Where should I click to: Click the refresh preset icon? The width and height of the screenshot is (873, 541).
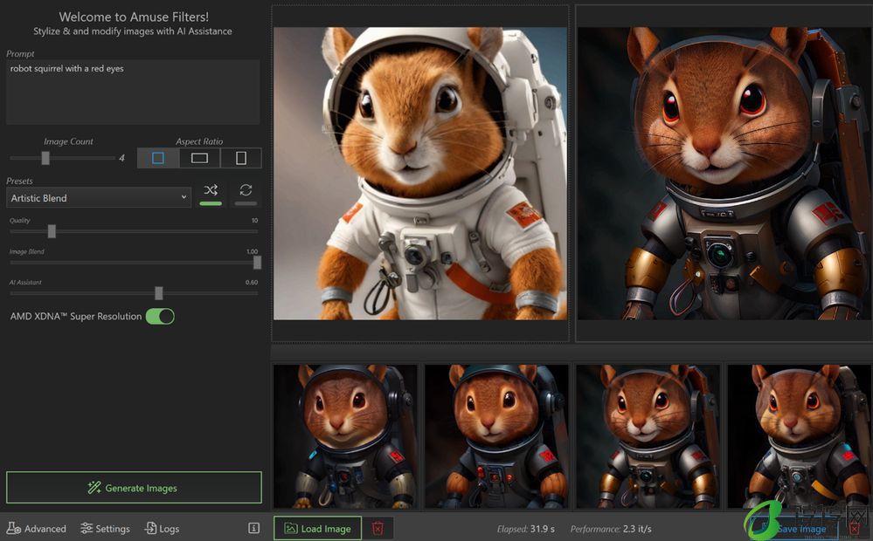[246, 190]
